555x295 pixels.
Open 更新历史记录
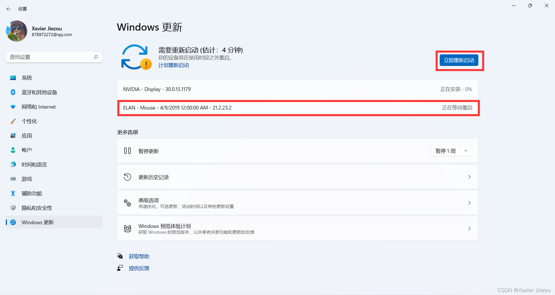[x=298, y=177]
